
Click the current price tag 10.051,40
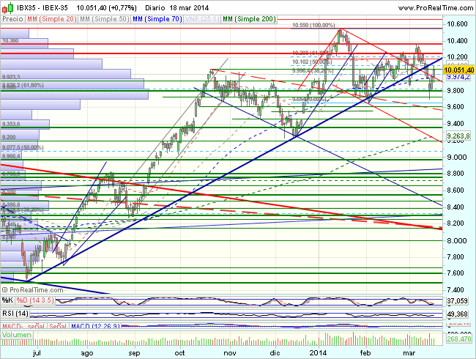pyautogui.click(x=460, y=70)
